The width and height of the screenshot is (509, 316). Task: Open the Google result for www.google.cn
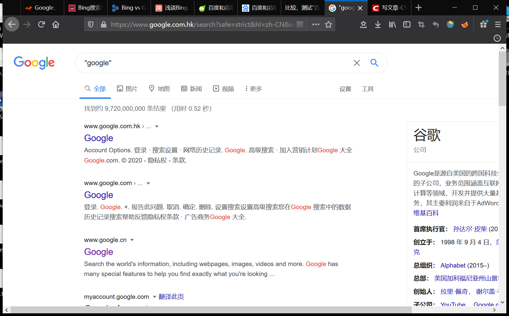point(99,252)
